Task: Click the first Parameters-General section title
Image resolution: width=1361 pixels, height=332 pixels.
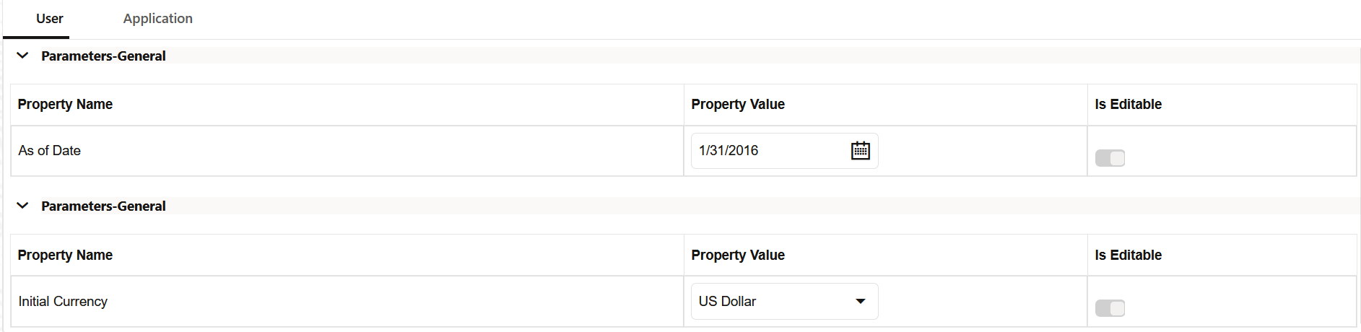Action: pyautogui.click(x=103, y=56)
